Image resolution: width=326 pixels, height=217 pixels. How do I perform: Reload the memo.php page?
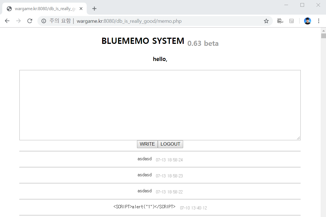(30, 21)
